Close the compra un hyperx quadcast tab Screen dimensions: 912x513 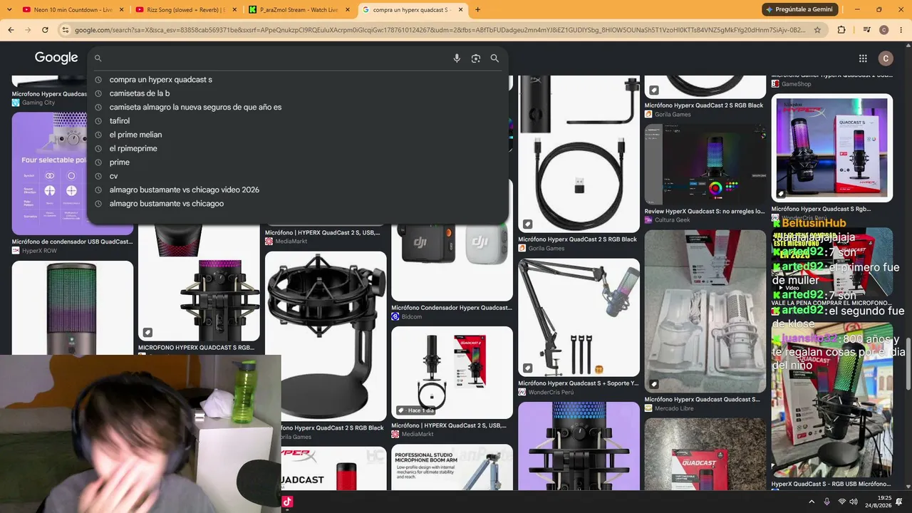pyautogui.click(x=460, y=10)
